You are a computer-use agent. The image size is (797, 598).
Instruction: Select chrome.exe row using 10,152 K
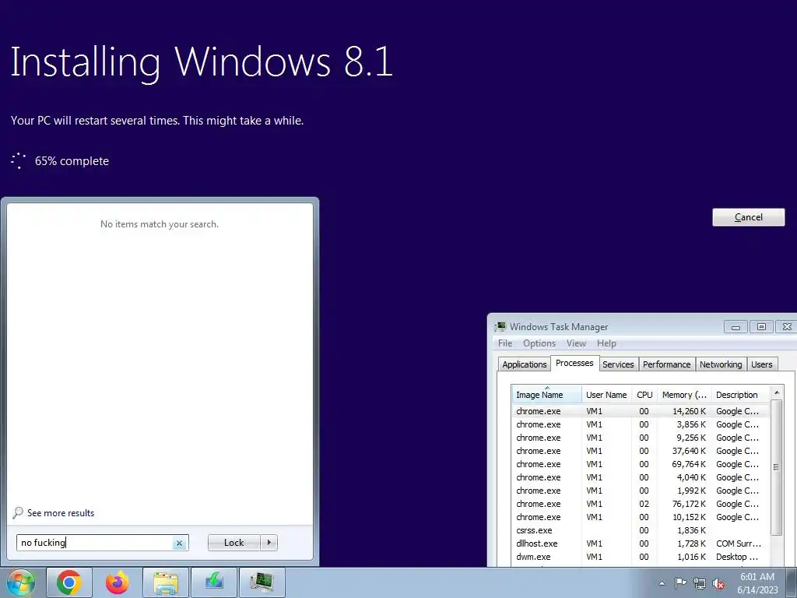point(641,517)
